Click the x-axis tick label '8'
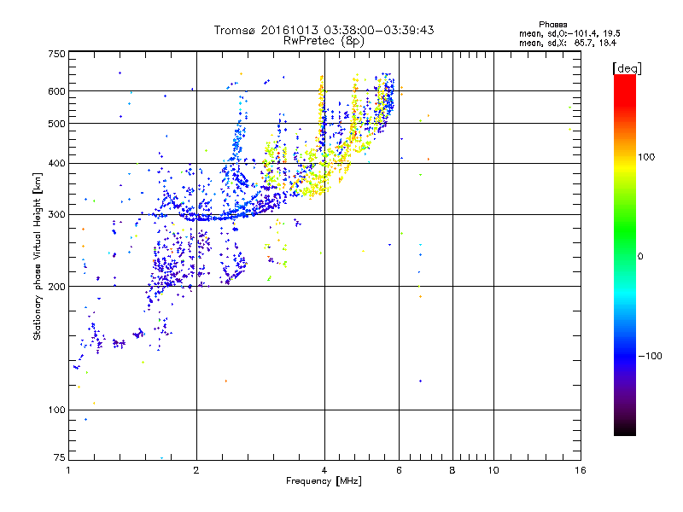The width and height of the screenshot is (683, 512). tap(452, 470)
